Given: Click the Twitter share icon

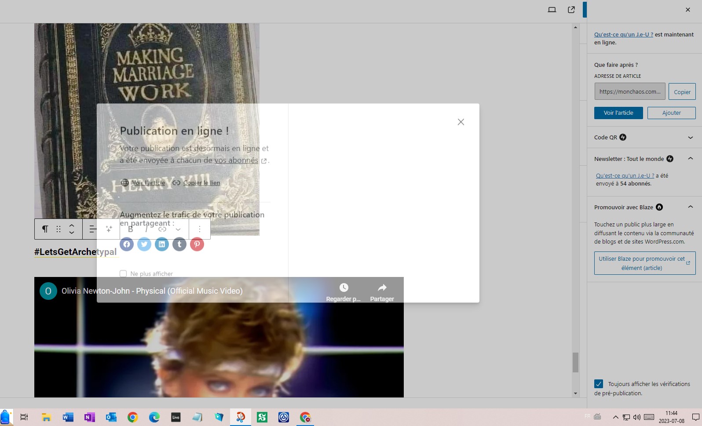Looking at the screenshot, I should point(144,244).
